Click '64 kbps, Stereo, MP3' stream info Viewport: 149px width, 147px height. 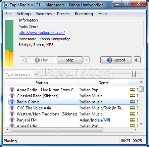pos(36,45)
